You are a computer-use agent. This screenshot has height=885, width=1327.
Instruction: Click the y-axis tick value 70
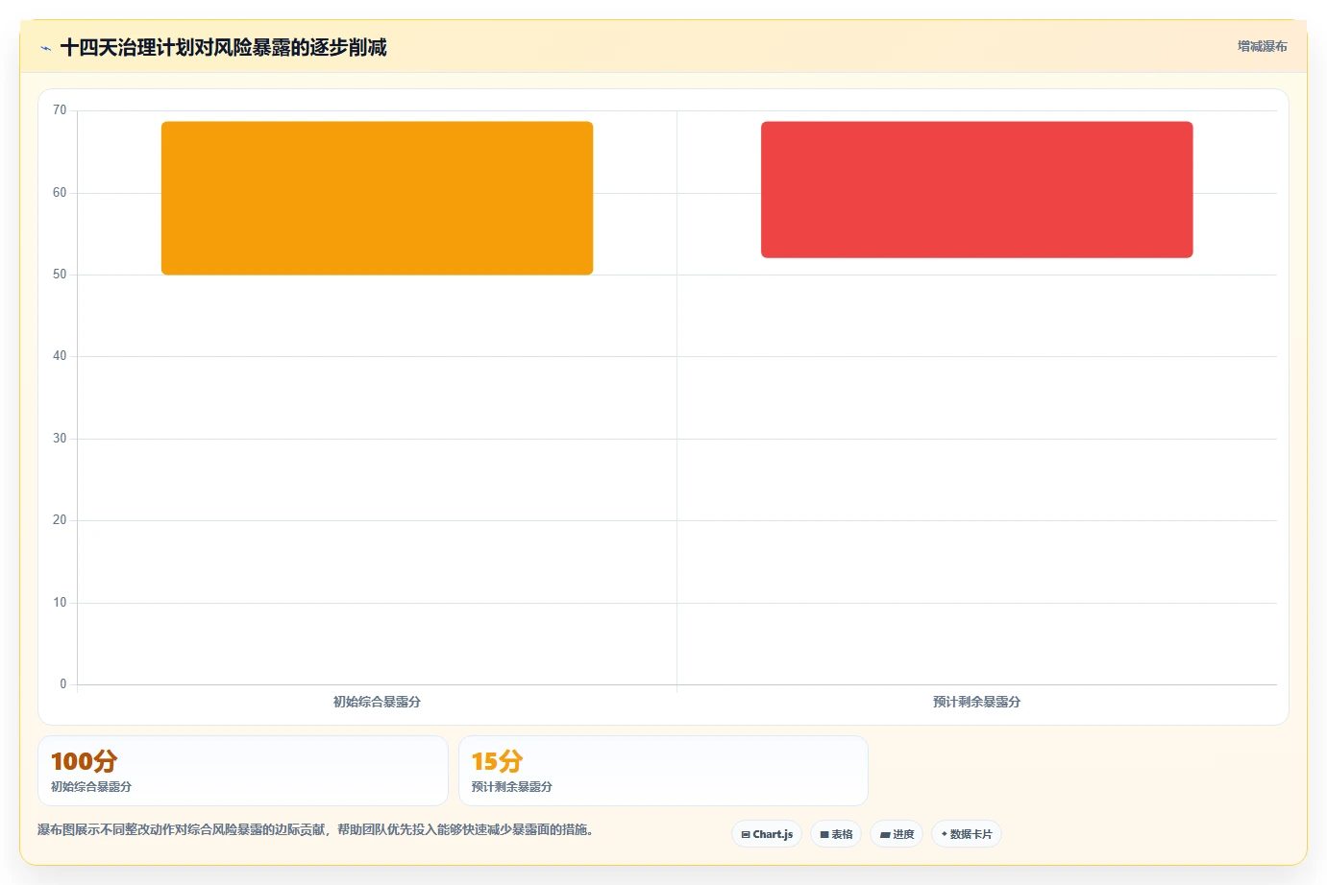pos(60,110)
